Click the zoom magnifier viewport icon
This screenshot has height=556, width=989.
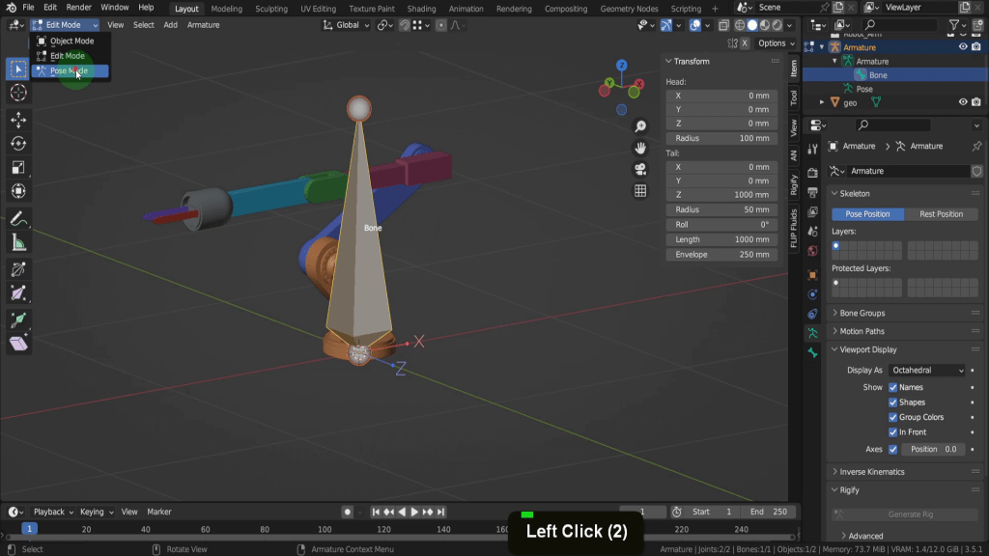[640, 126]
